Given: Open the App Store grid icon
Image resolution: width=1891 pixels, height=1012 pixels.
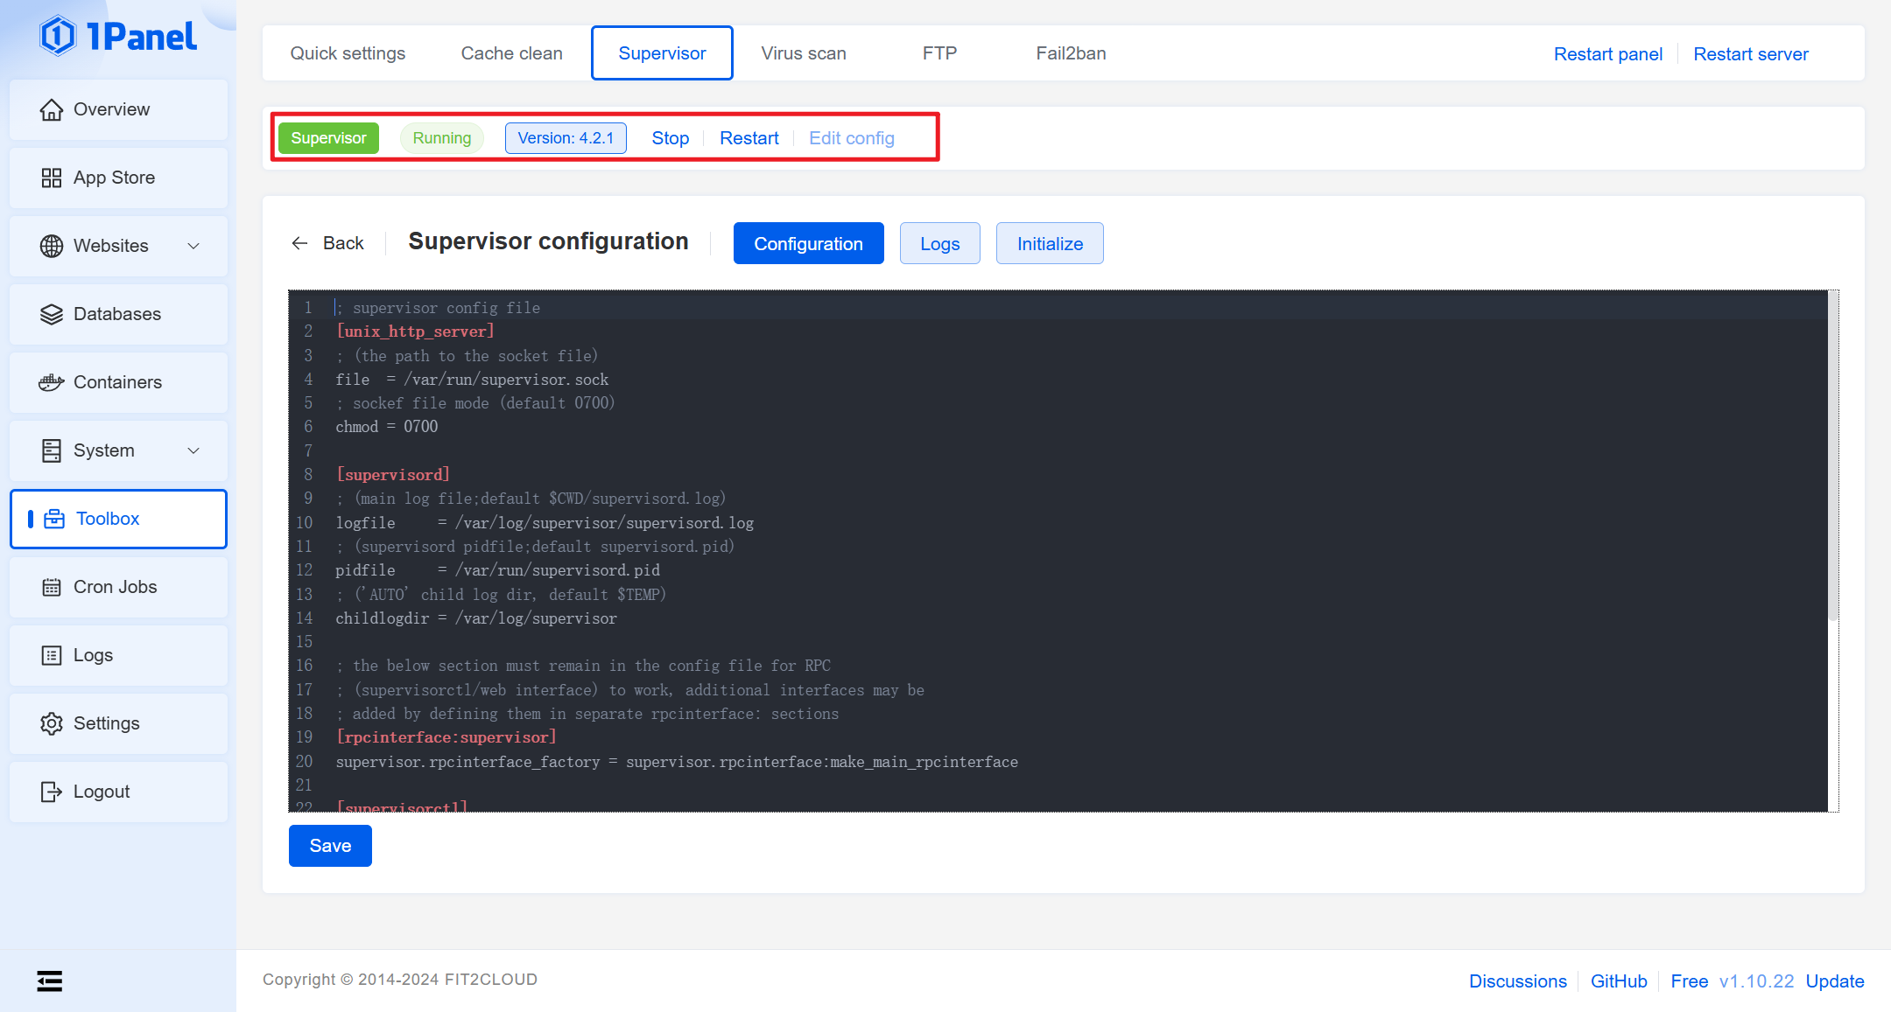Looking at the screenshot, I should pos(52,178).
